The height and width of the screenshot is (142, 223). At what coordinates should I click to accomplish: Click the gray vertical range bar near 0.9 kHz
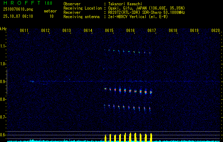7,82
